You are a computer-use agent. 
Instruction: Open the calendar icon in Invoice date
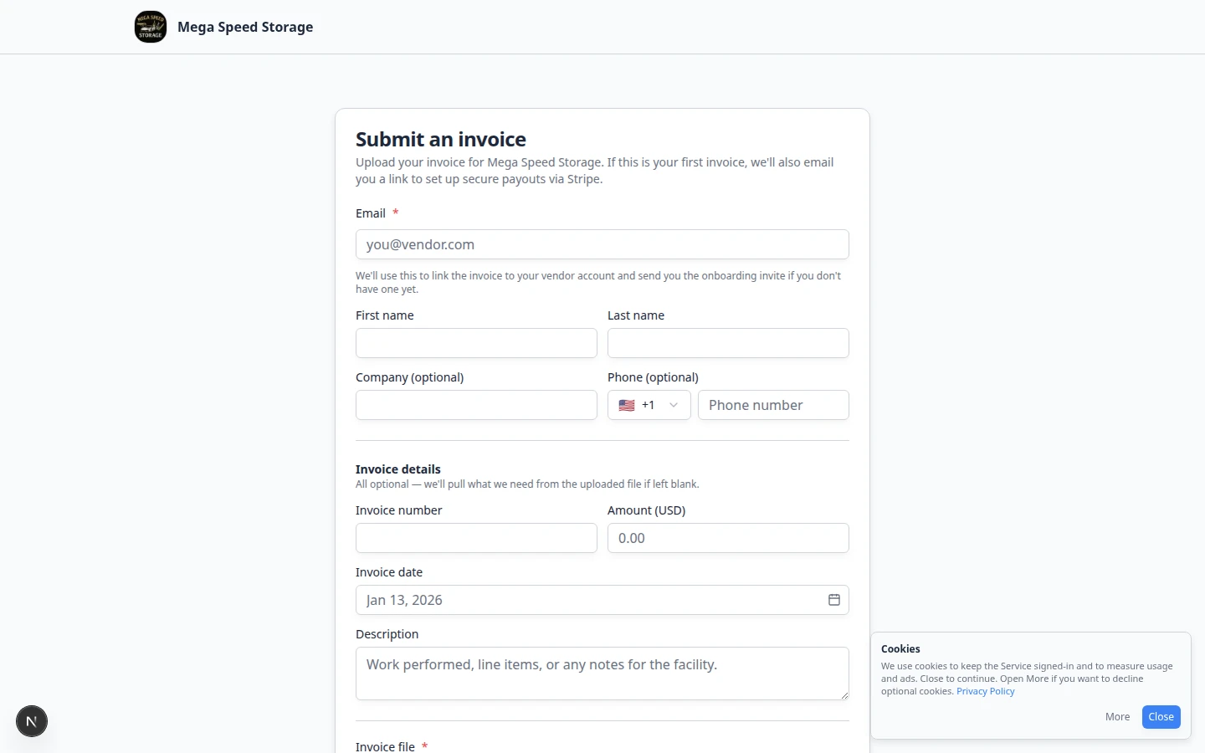tap(834, 600)
